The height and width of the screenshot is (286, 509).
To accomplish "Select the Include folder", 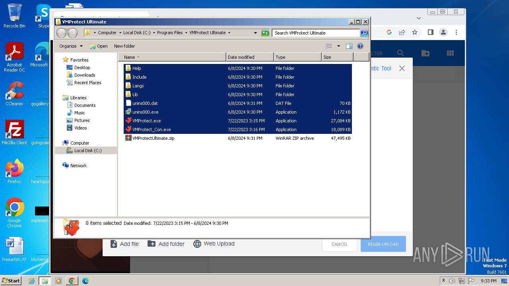I will [x=238, y=77].
